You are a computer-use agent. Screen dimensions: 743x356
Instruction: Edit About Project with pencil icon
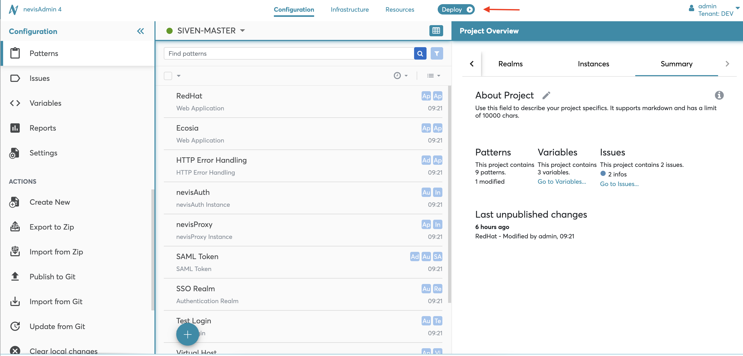coord(546,95)
